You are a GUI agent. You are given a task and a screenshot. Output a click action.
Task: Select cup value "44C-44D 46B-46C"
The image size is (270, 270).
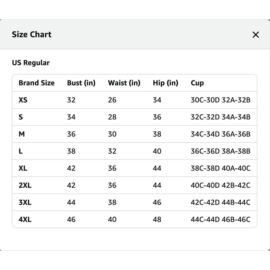(x=221, y=219)
